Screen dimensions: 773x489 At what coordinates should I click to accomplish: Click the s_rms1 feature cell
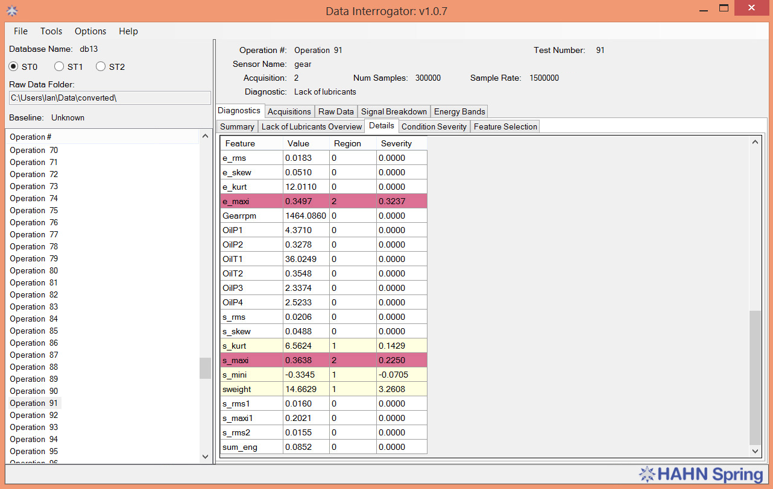click(x=251, y=403)
